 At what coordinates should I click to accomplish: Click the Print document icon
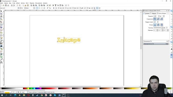(8, 5)
